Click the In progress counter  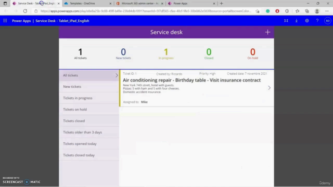click(x=166, y=54)
